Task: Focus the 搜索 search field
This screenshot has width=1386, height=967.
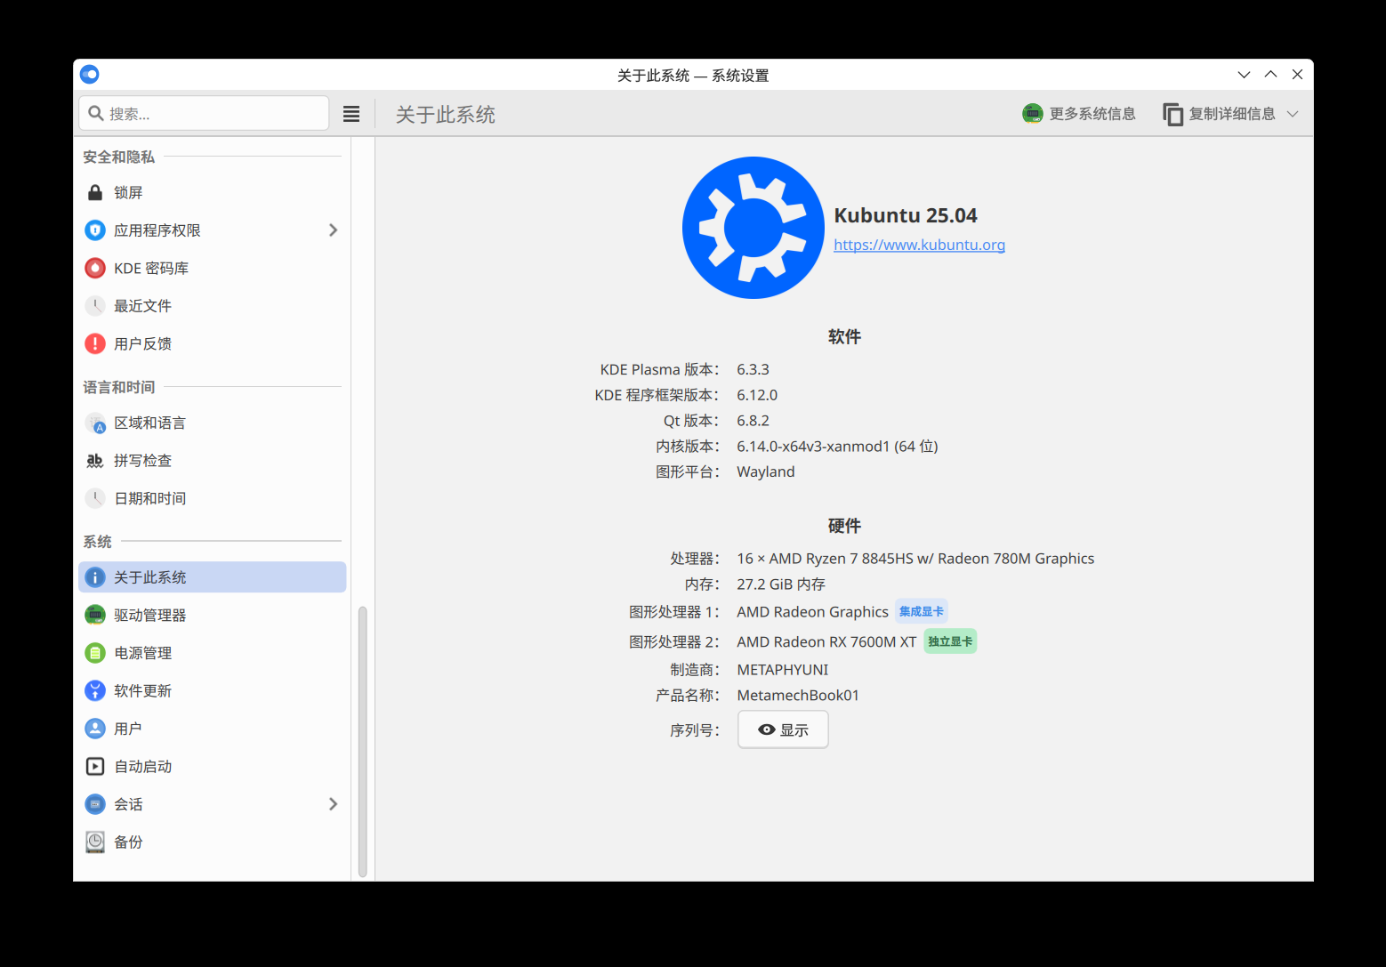Action: click(x=205, y=114)
